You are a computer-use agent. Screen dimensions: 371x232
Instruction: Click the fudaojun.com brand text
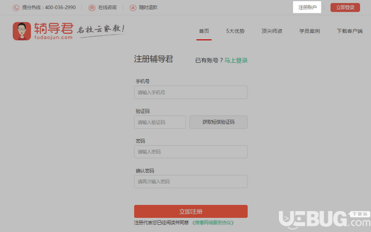[53, 37]
